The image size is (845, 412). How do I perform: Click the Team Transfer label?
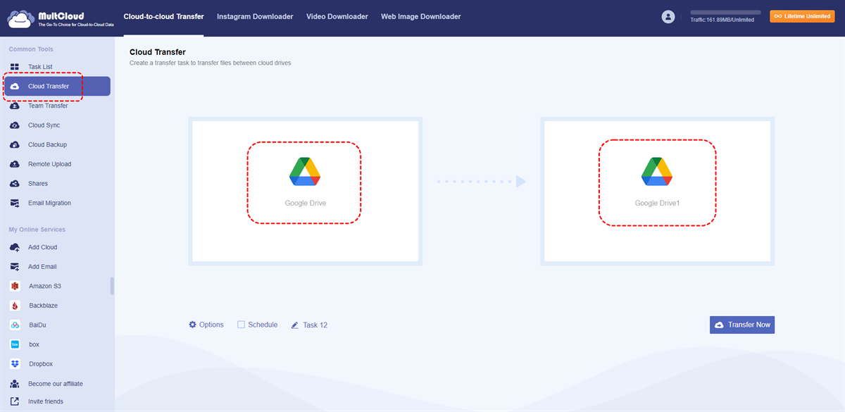[x=48, y=106]
